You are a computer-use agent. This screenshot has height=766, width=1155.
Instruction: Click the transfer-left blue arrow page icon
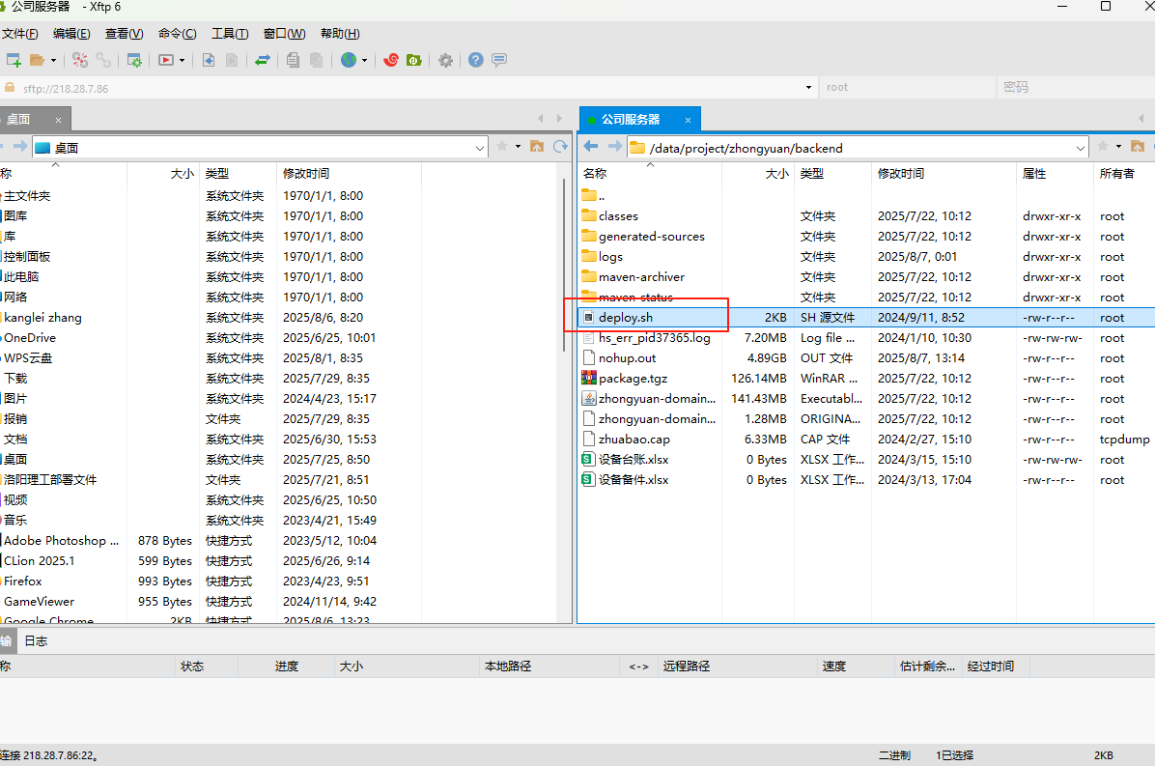[x=209, y=61]
